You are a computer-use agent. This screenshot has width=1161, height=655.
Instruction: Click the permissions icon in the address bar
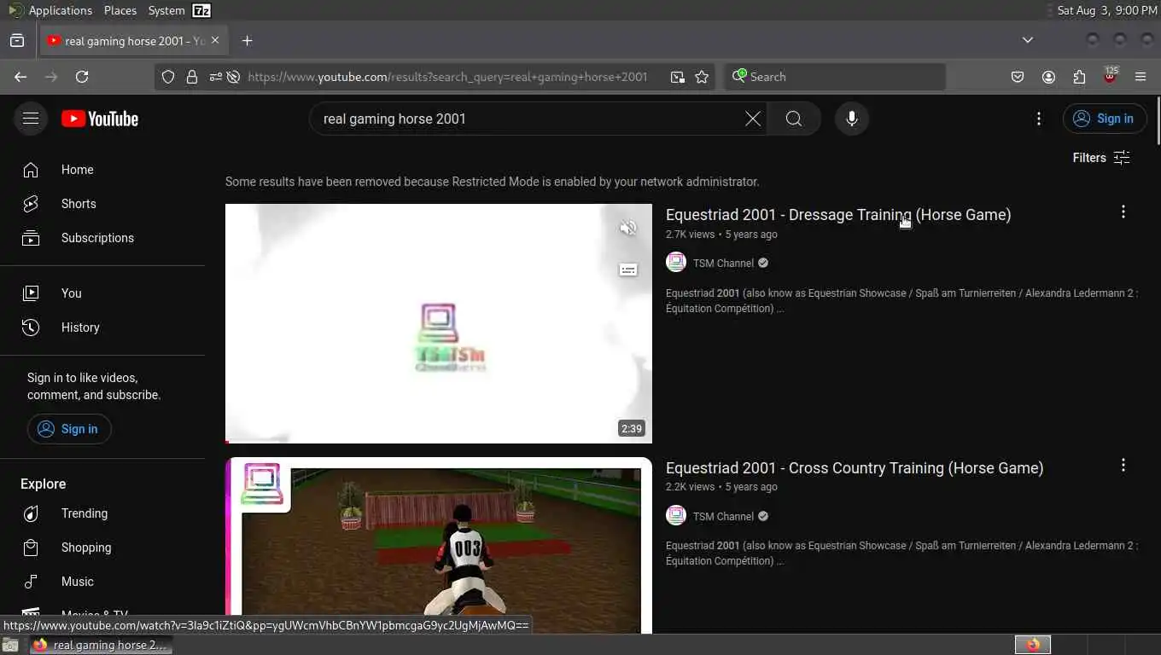pos(215,77)
